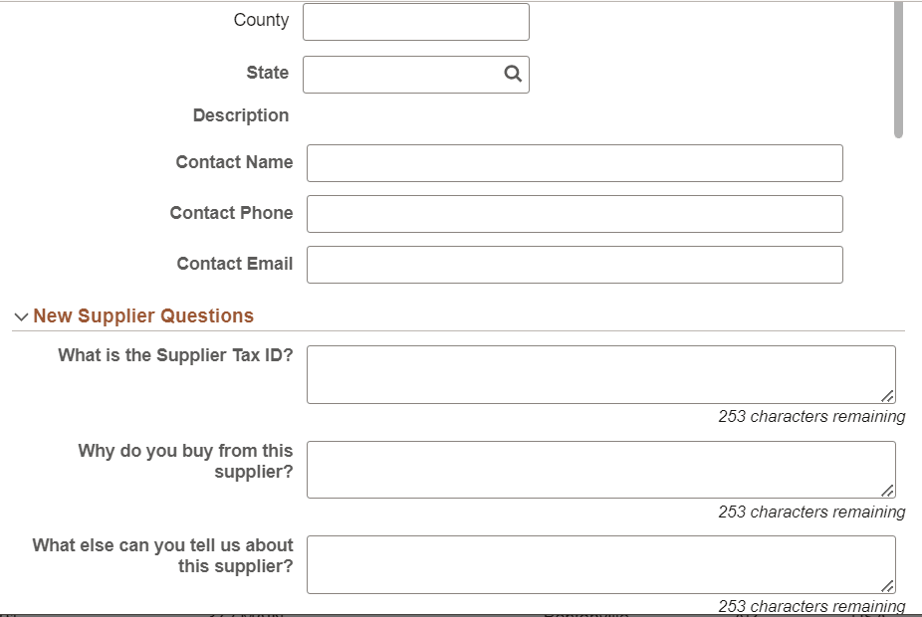Click the Description label
Screen dimensions: 922x617
240,115
